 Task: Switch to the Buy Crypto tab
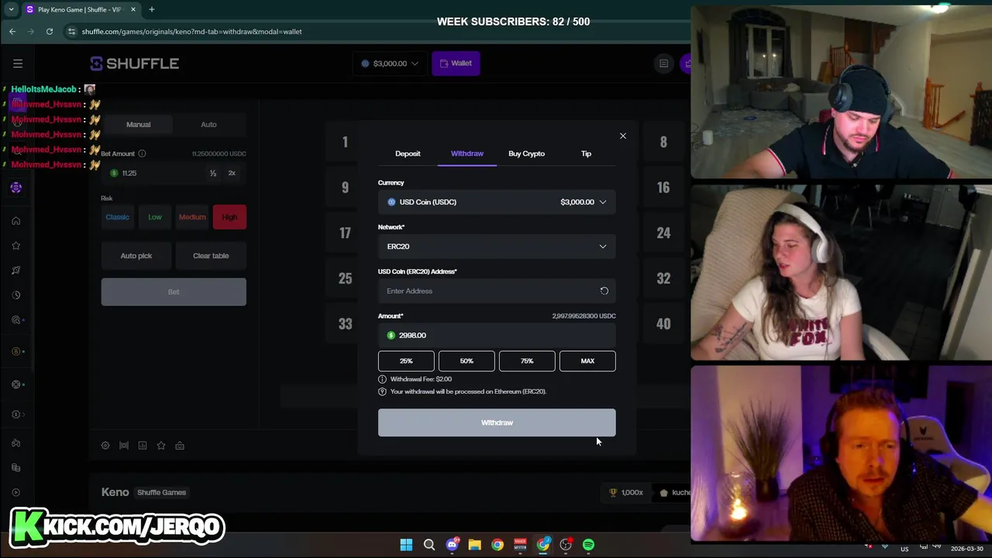point(526,153)
